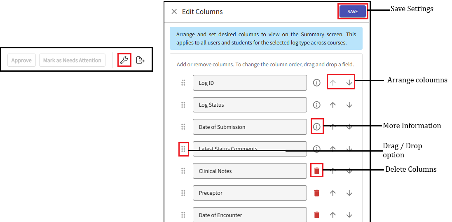The height and width of the screenshot is (222, 452).
Task: Move Log ID column down
Action: click(x=349, y=83)
